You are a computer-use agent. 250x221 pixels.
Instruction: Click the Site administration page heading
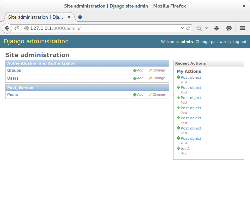pos(37,55)
